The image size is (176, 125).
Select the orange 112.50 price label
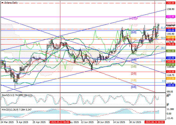point(171,78)
